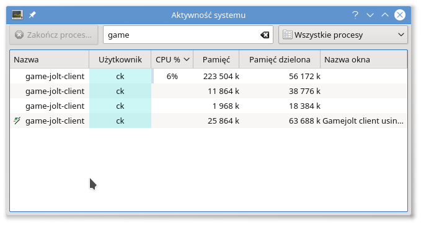The height and width of the screenshot is (225, 421).
Task: Open the help question mark in titlebar
Action: point(355,15)
